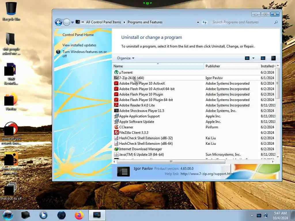295x221 pixels.
Task: Click the refresh button beside address bar
Action: (x=205, y=22)
